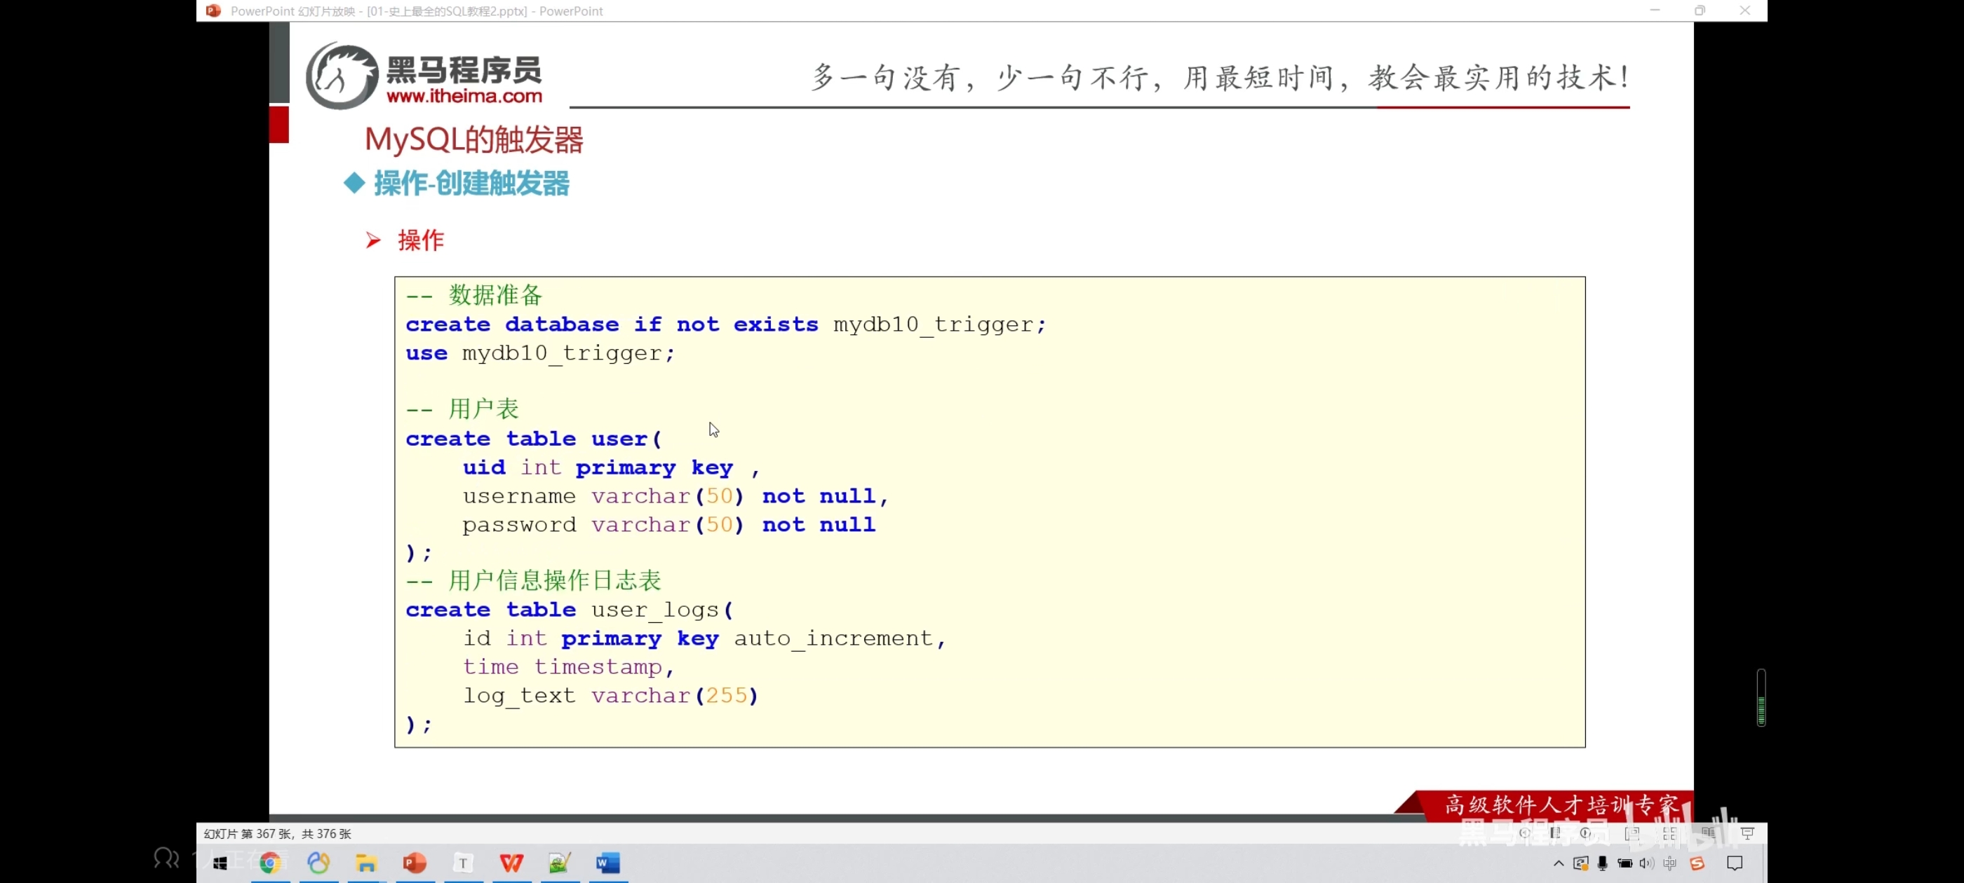1964x883 pixels.
Task: Switch to Normal view icon
Action: point(1632,833)
